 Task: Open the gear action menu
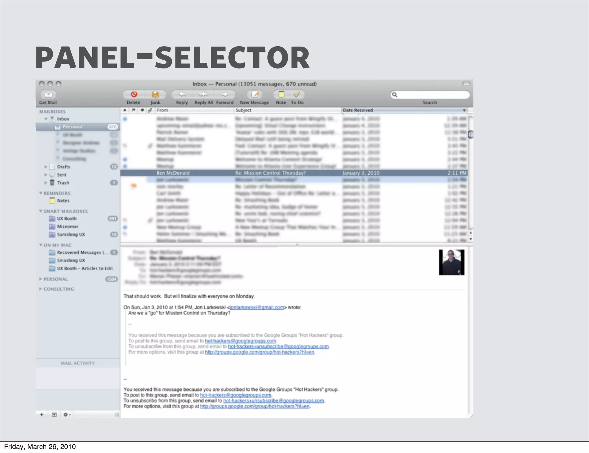67,414
